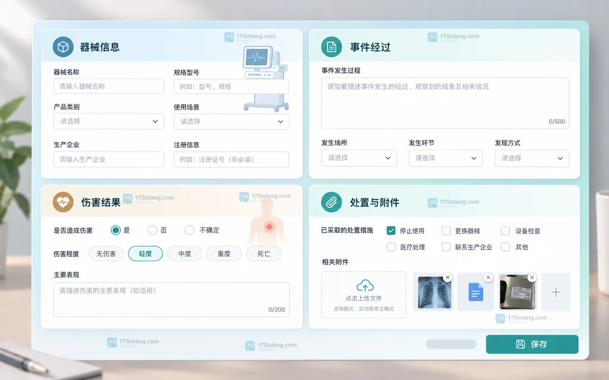Check the 联系生产企业 checkbox
This screenshot has width=609, height=380.
pyautogui.click(x=446, y=247)
